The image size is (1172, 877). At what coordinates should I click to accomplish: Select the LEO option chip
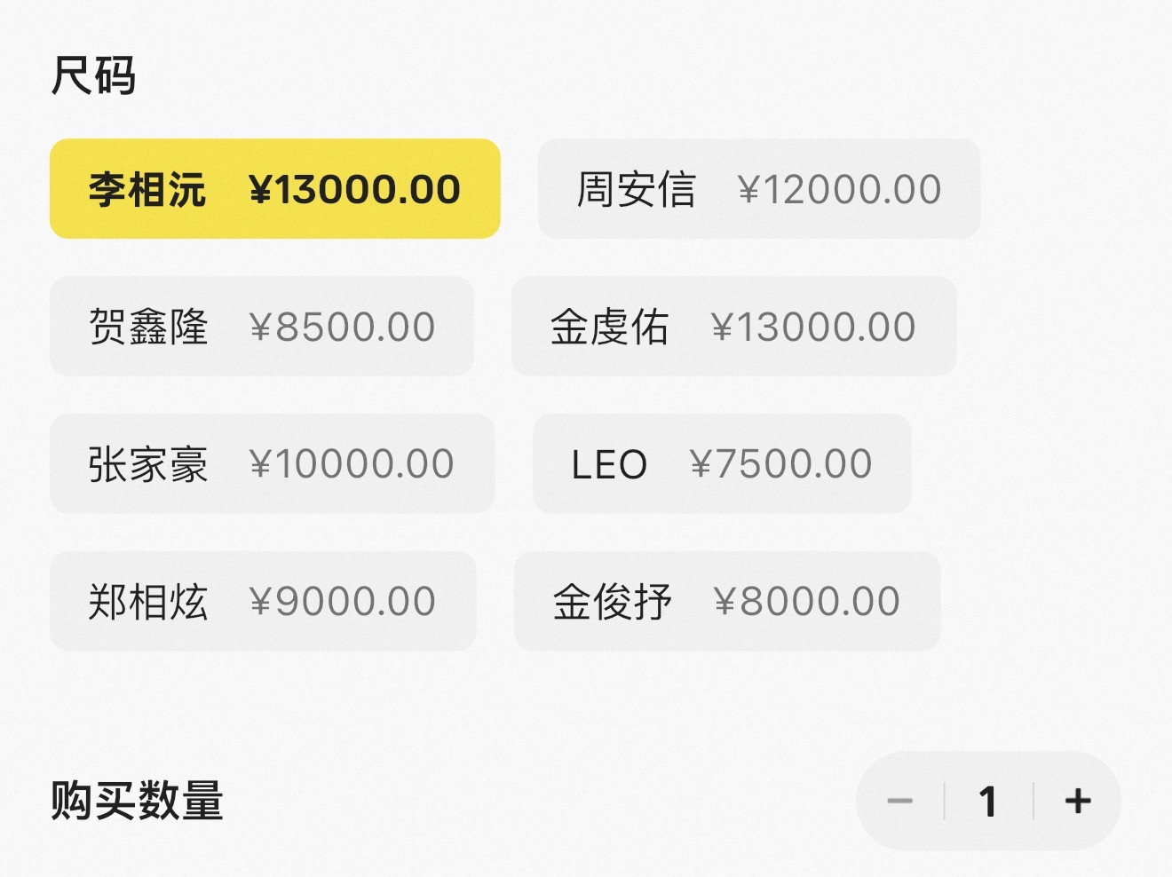(722, 463)
